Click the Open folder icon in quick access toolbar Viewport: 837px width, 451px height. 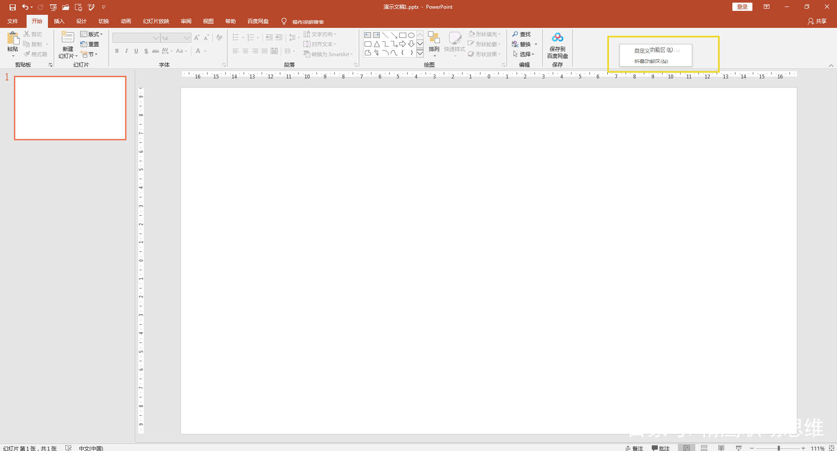(x=66, y=7)
